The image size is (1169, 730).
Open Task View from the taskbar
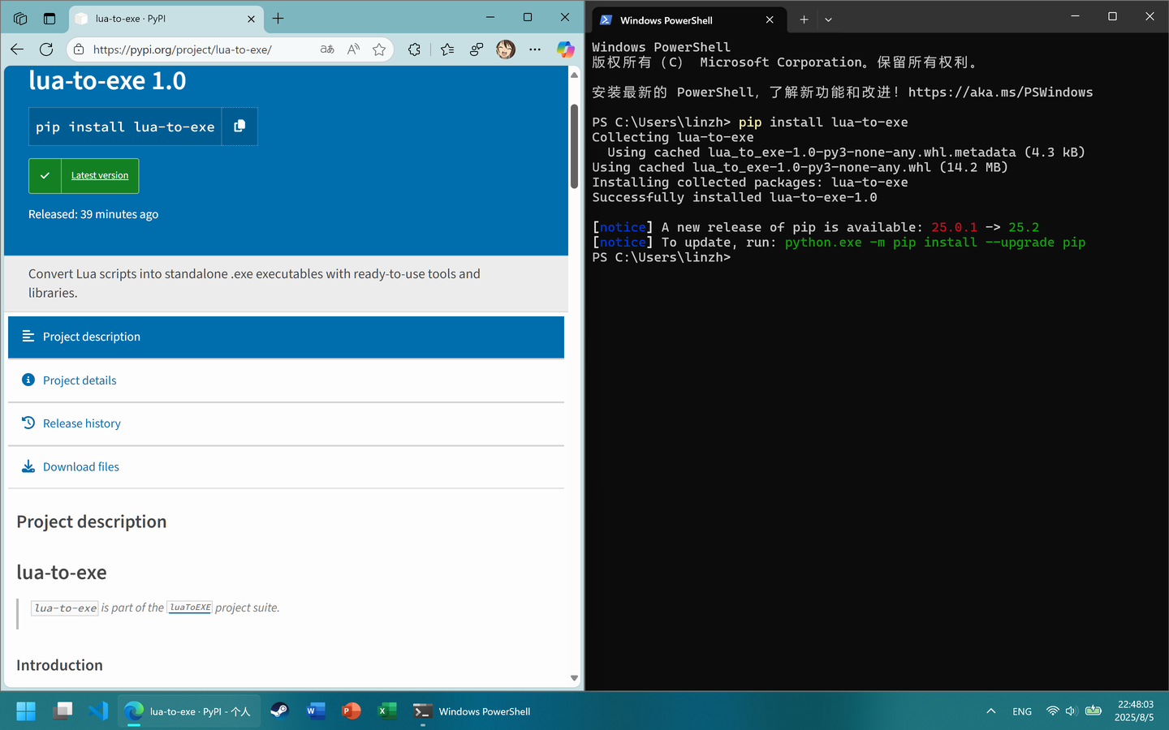pos(62,711)
